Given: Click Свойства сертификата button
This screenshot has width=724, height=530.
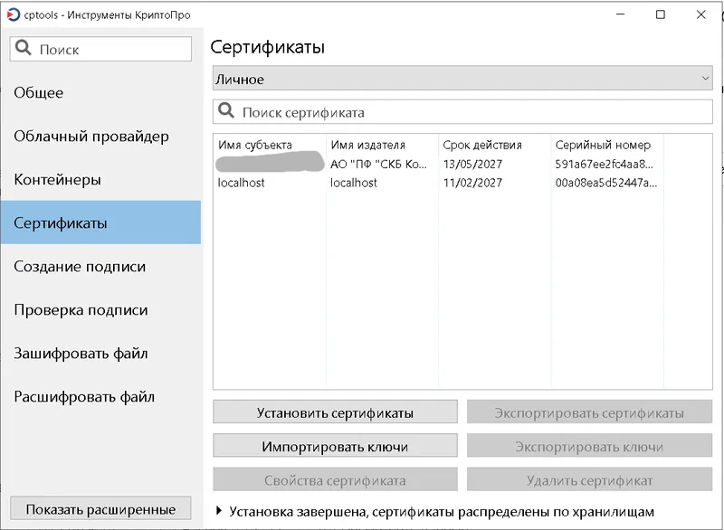Looking at the screenshot, I should [x=335, y=479].
